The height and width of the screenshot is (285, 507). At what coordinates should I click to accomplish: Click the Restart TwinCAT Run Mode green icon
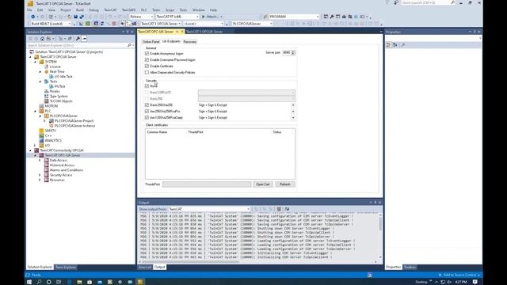[x=88, y=24]
